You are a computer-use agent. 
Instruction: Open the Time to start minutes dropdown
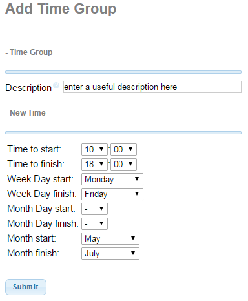[x=123, y=149]
